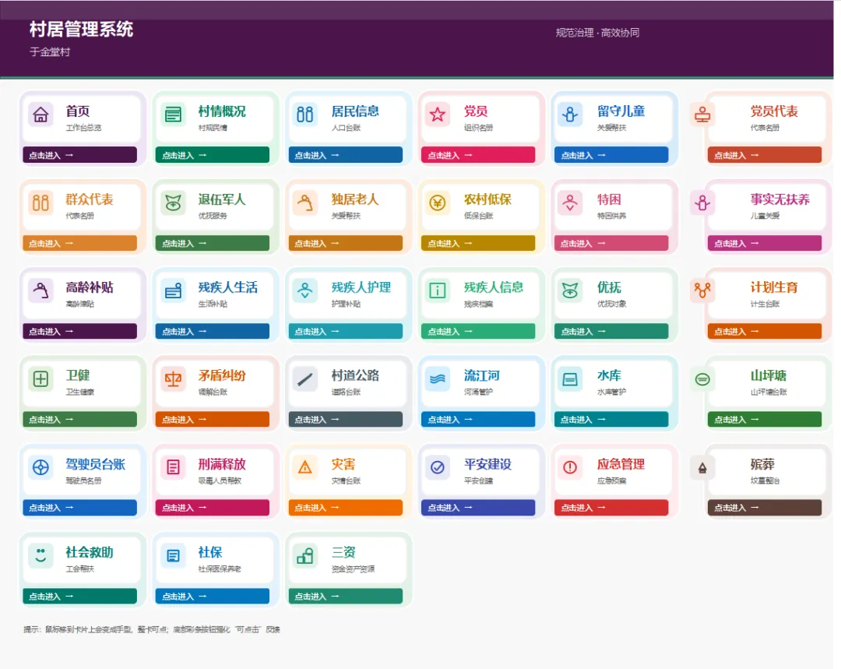Enter 应急管理 via red 点击进入 button
The image size is (841, 669).
[x=611, y=508]
